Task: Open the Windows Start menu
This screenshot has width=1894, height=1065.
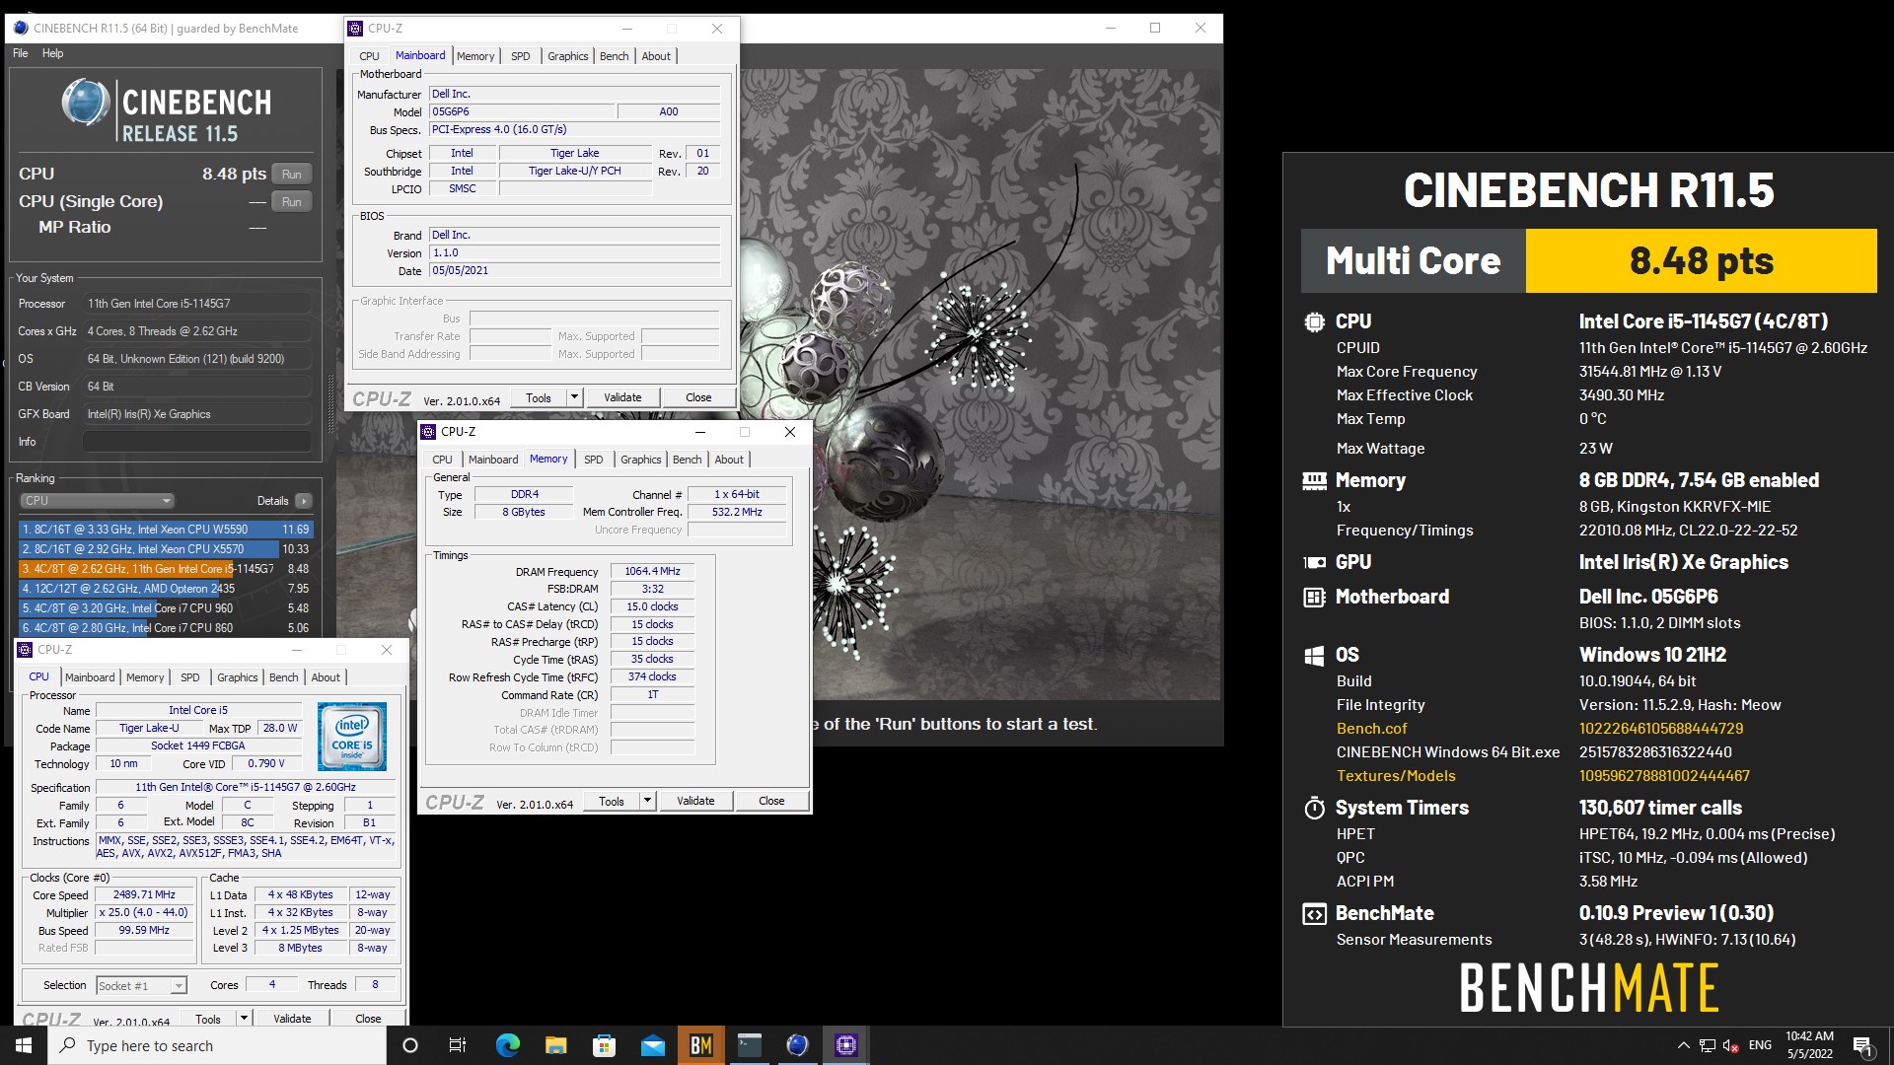Action: pos(24,1045)
